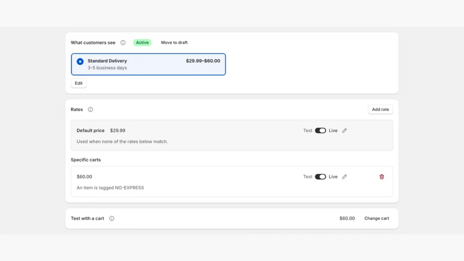The image size is (464, 261).
Task: Click 'Used when none of the rates below match.'
Action: pyautogui.click(x=122, y=142)
